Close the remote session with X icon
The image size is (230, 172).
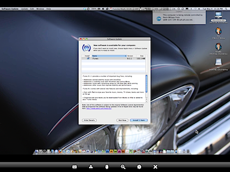pyautogui.click(x=155, y=167)
